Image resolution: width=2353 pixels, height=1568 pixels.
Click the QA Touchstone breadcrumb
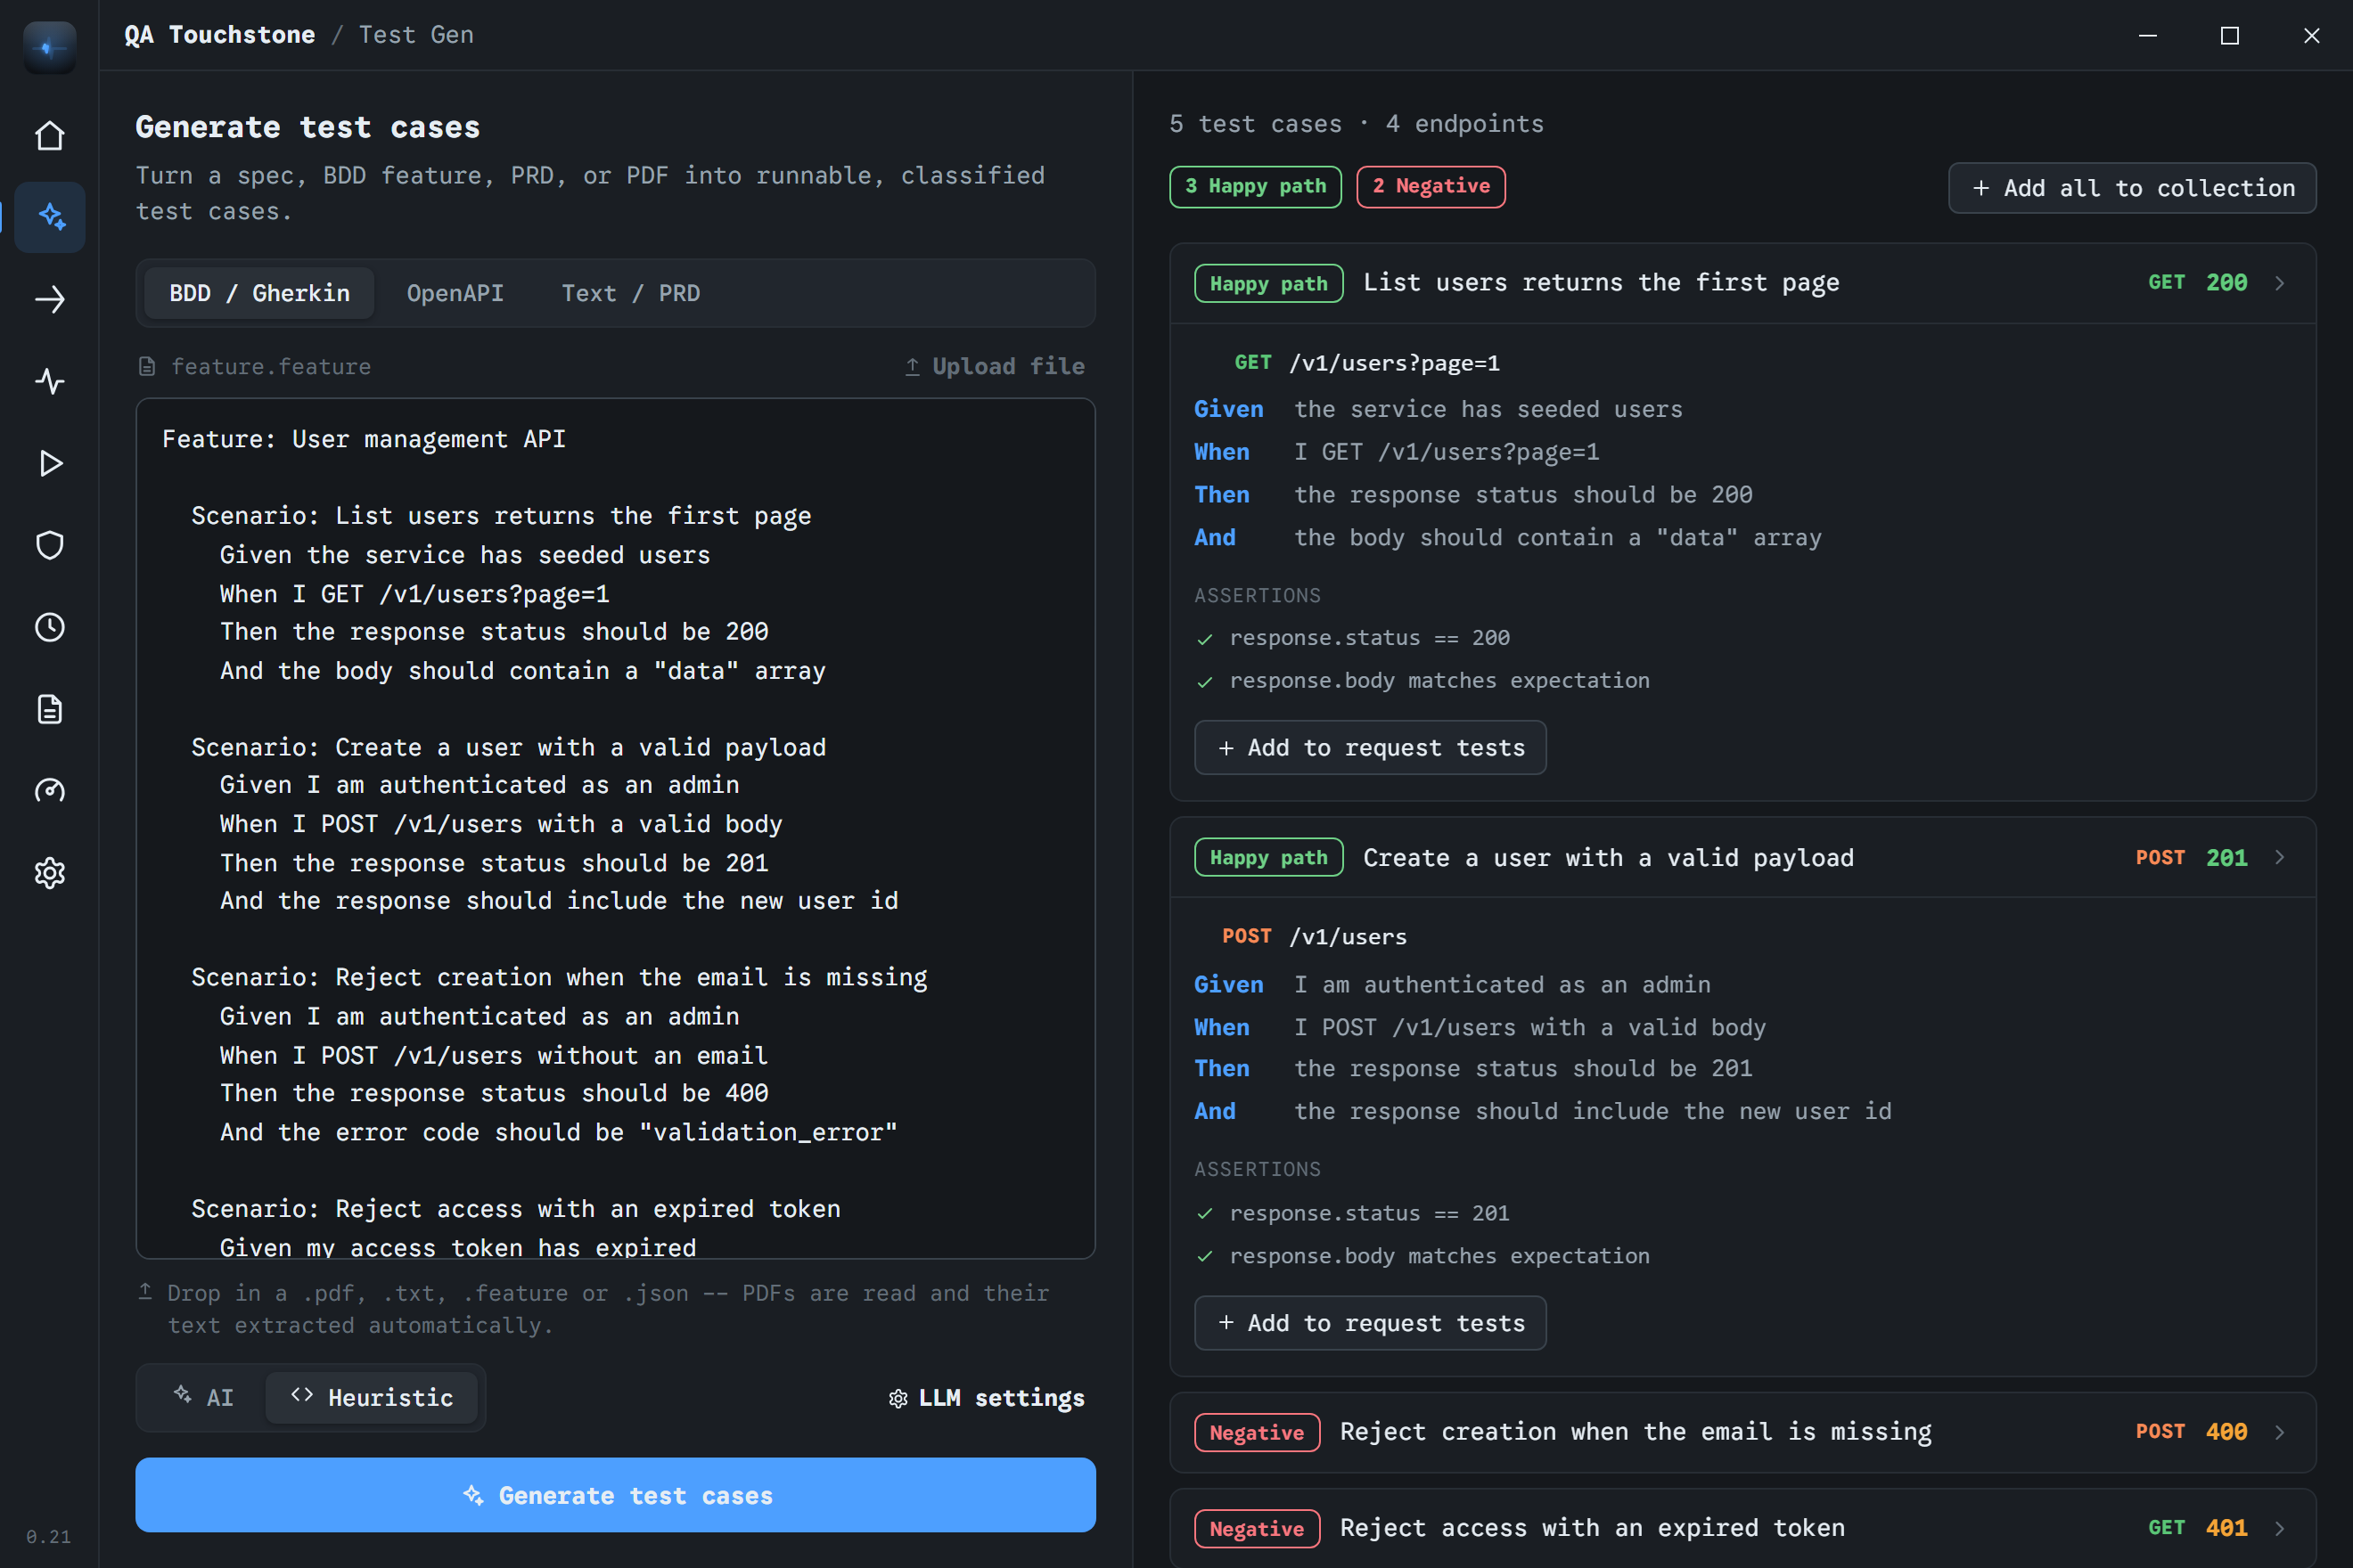(x=219, y=35)
